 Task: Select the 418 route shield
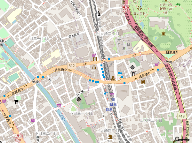181,116
